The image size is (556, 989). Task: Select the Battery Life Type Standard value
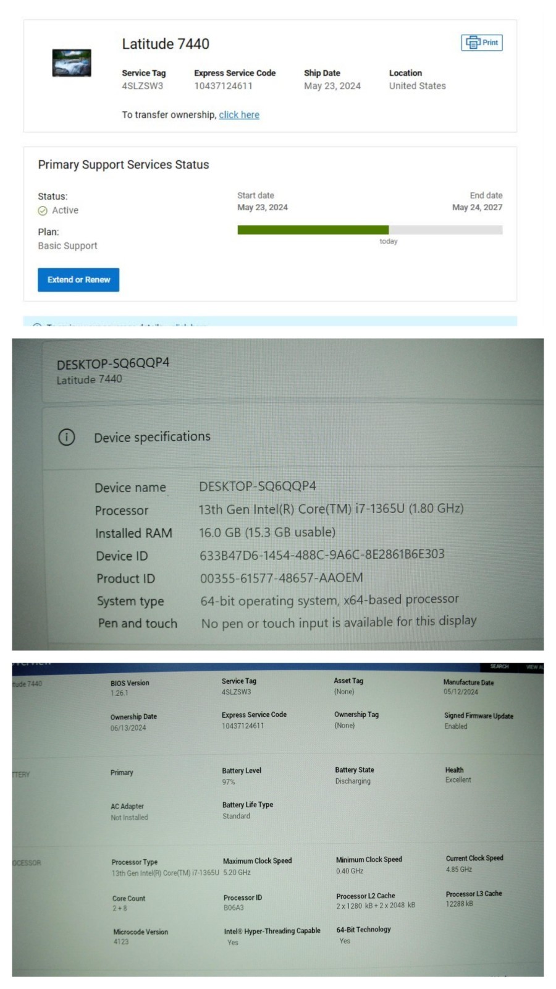point(236,816)
